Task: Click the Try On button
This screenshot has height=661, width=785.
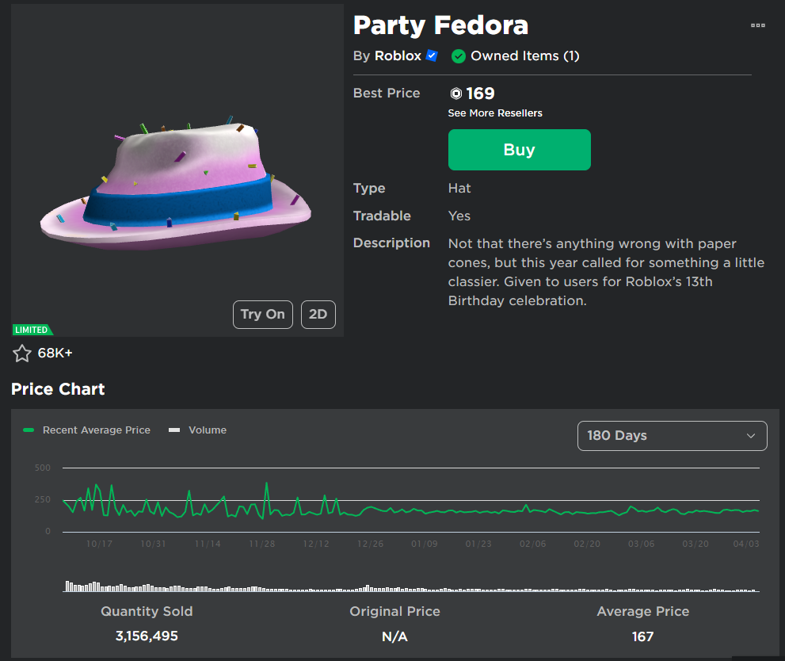Action: point(263,315)
